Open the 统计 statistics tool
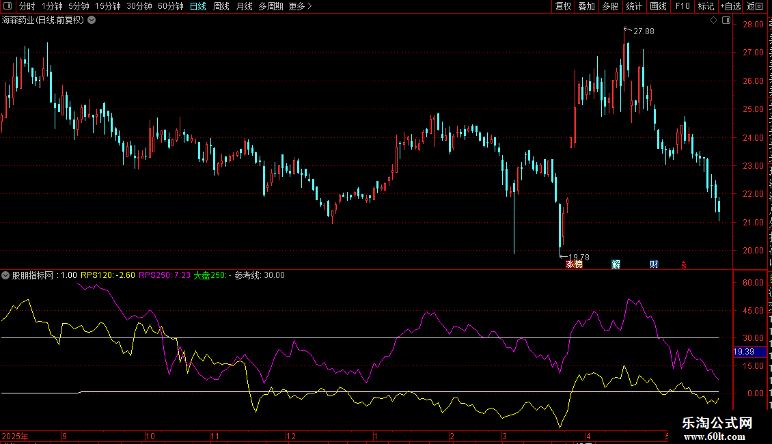Image resolution: width=772 pixels, height=444 pixels. tap(633, 6)
